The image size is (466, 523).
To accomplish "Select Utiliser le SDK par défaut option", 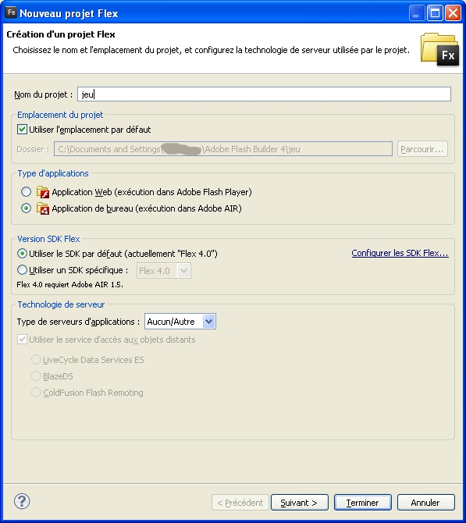I will pyautogui.click(x=22, y=254).
